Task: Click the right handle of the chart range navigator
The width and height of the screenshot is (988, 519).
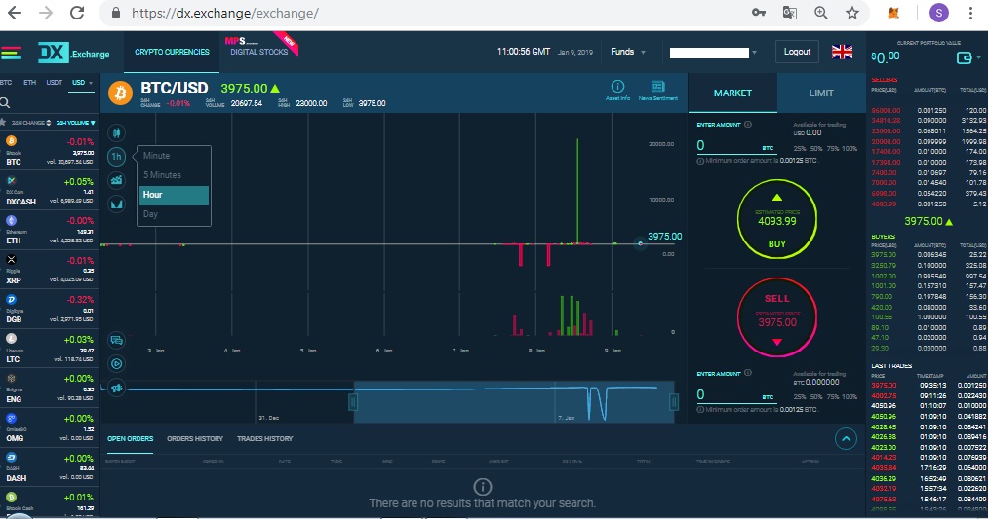Action: pyautogui.click(x=674, y=401)
